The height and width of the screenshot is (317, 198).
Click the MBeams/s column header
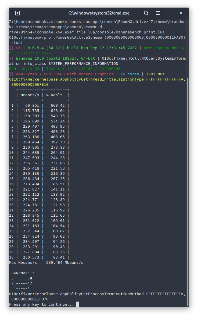(x=30, y=95)
